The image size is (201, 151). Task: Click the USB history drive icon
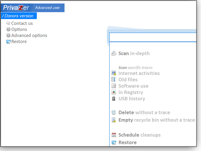114,98
